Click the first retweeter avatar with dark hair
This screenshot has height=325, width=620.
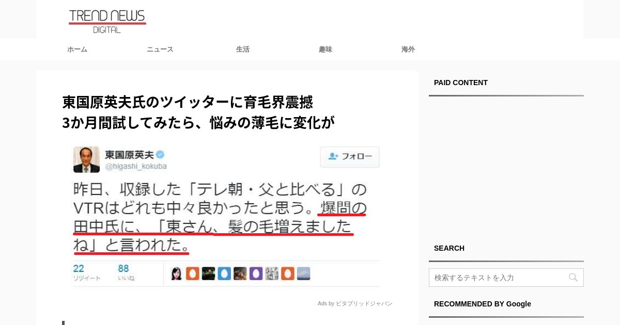[x=177, y=273]
